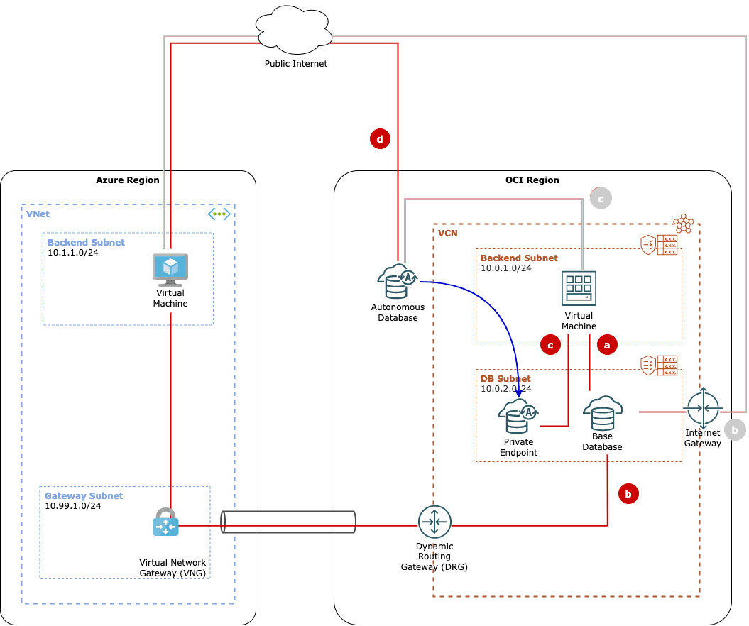Click the red marker labeled c
This screenshot has width=749, height=626.
(x=550, y=345)
